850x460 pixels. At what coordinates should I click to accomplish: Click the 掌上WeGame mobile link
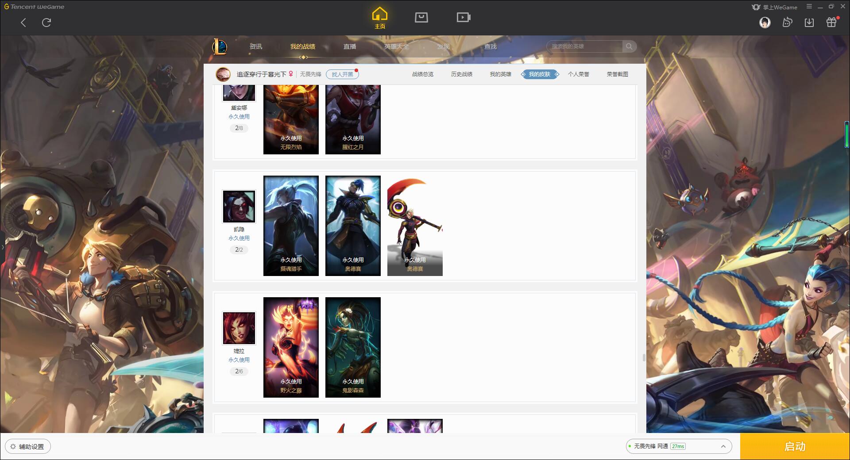(x=775, y=7)
